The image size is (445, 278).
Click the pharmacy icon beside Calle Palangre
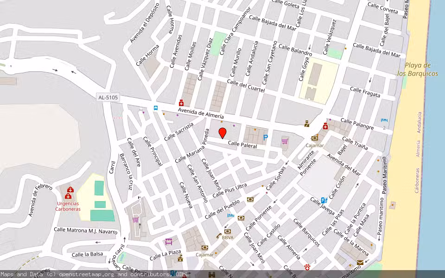(325, 126)
